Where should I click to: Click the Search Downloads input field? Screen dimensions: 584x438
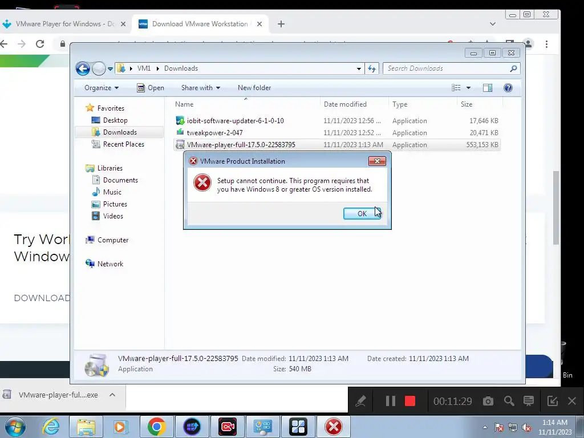447,68
